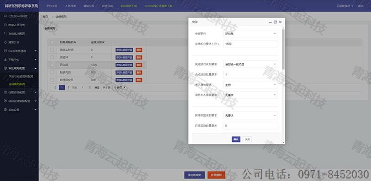Viewport: 371px width, 181px height.
Task: Click the blue 确认 button in dialog
Action: 236,139
